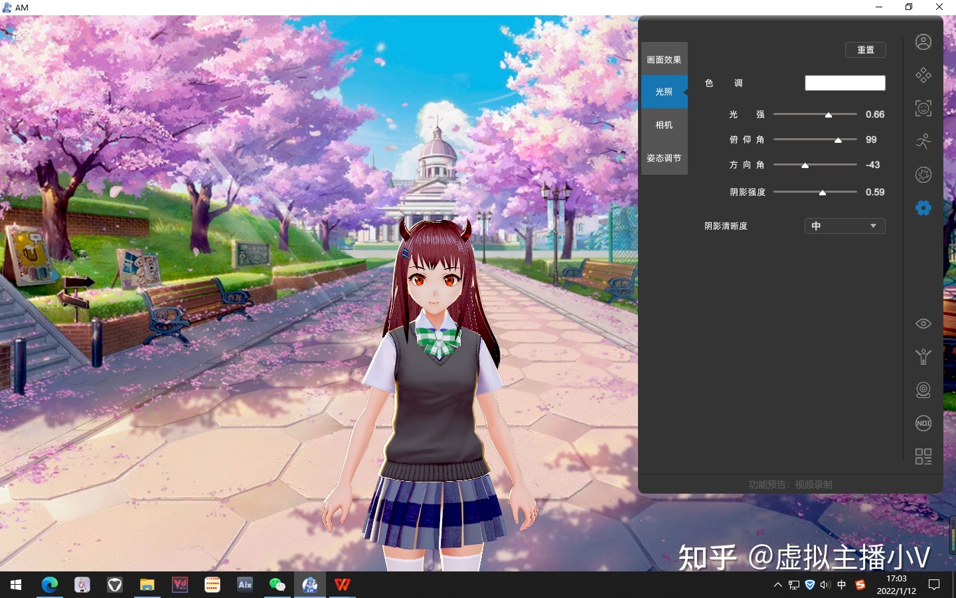
Task: Open the blue security shield tray icon
Action: click(x=810, y=585)
